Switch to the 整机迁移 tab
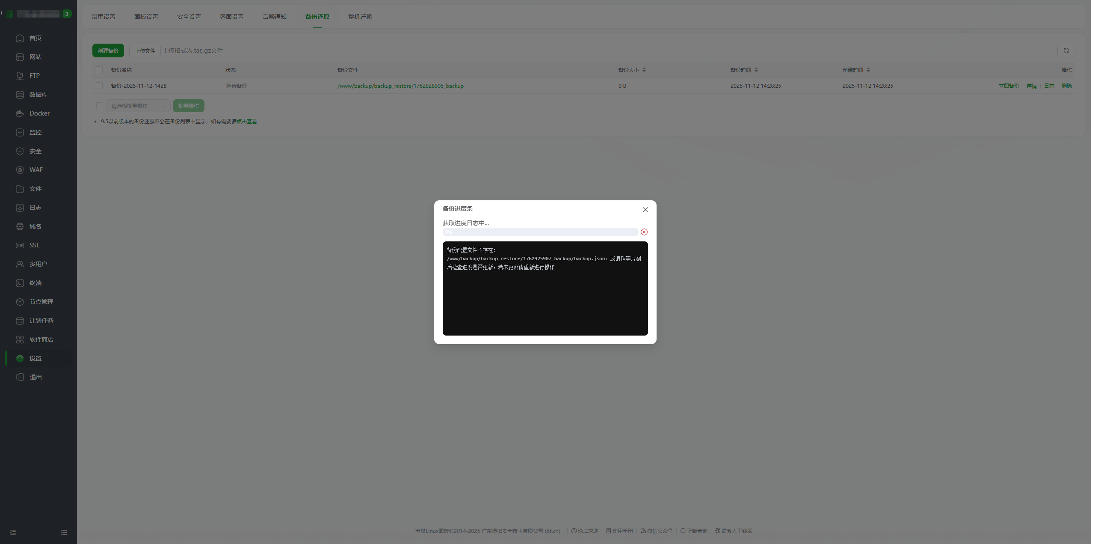 point(360,17)
